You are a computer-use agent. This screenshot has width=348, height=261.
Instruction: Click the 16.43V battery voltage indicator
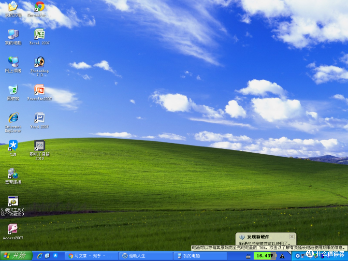point(265,256)
